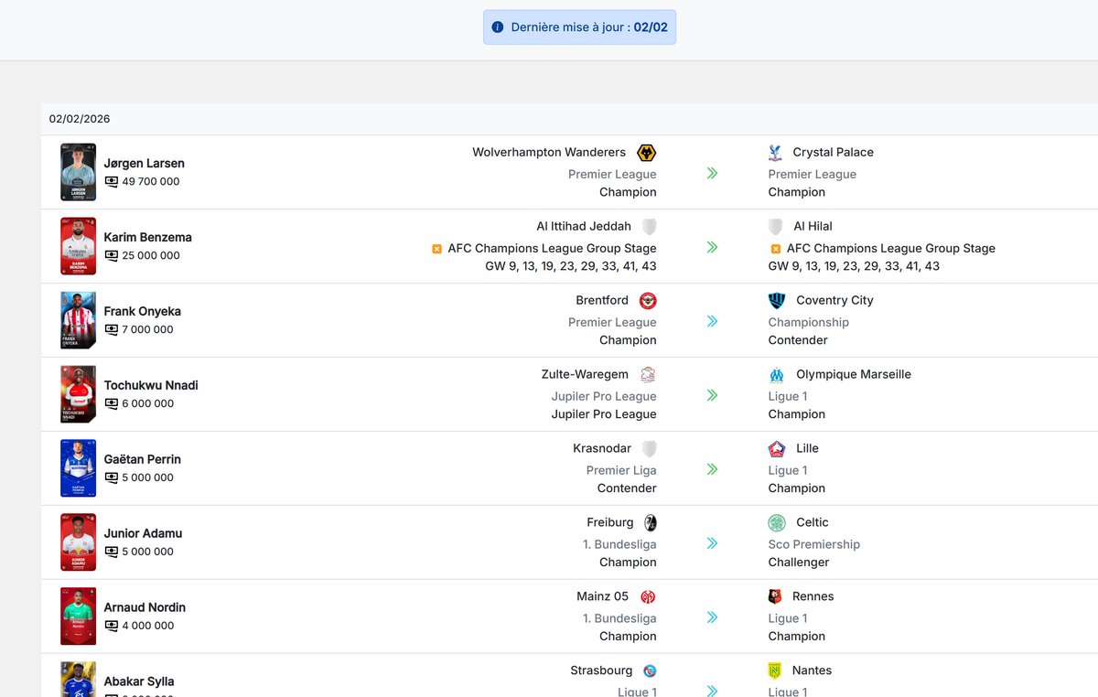Screen dimensions: 1098x697
Task: Click the Nantes club crest
Action: (775, 671)
